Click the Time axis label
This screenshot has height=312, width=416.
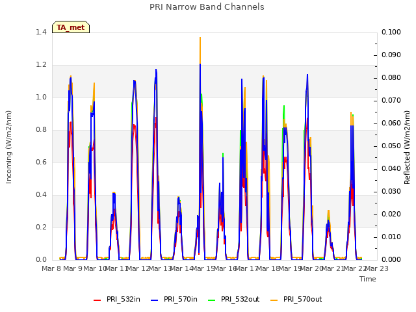click(368, 279)
